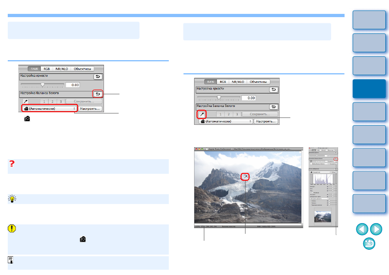Click the brightness slider in the right palette
Screen dimensions: 389x275
click(219, 98)
